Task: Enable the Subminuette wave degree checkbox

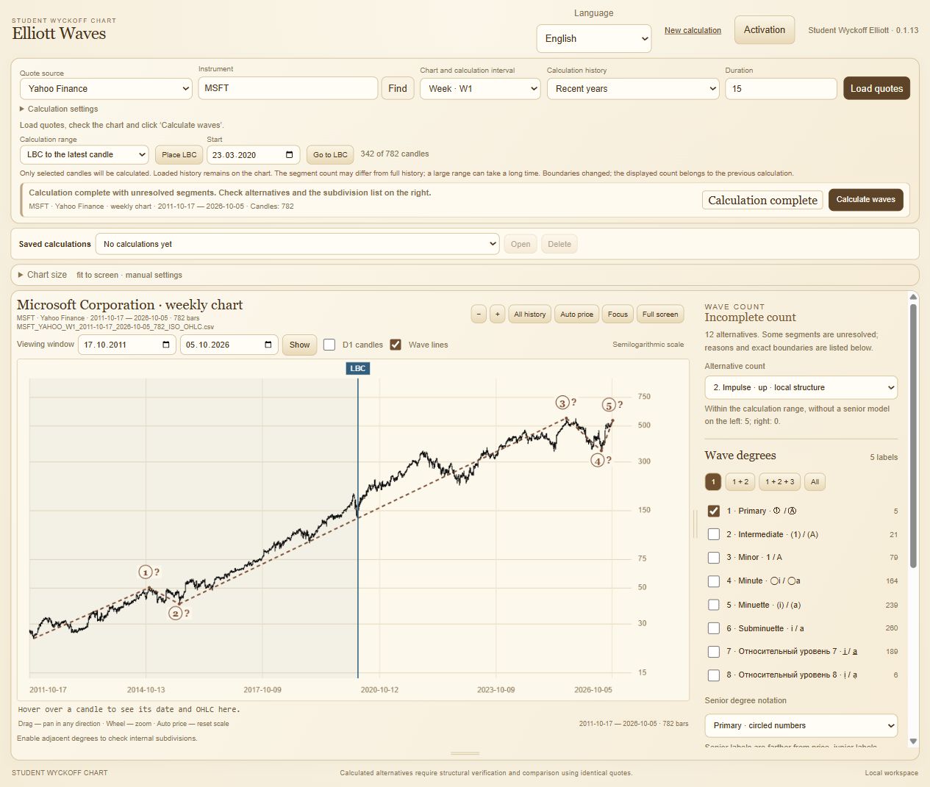Action: point(713,628)
